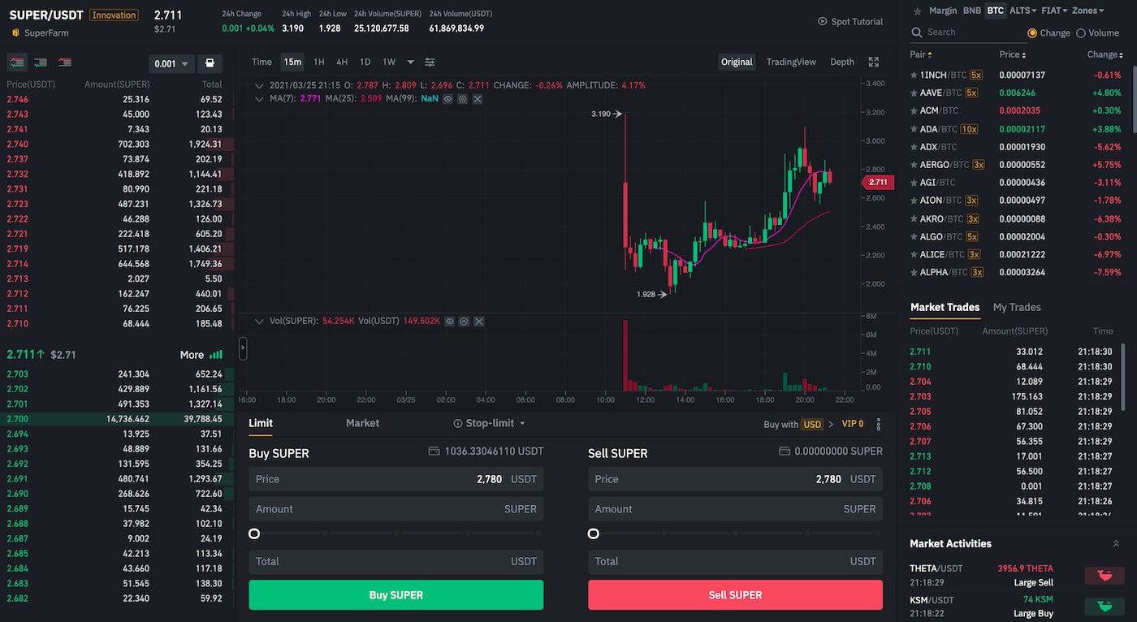Click the pair Search input field
The image size is (1137, 622).
click(971, 32)
